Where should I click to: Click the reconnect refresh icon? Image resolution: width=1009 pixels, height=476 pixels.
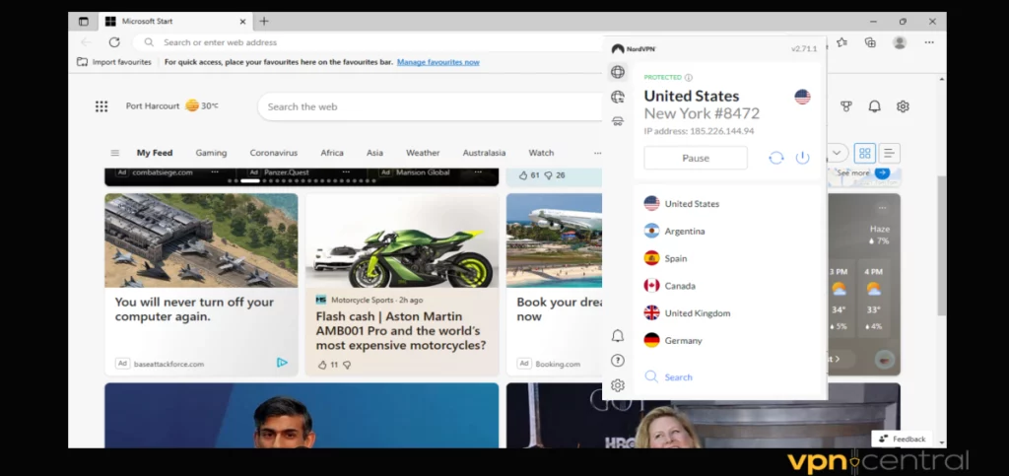[776, 158]
